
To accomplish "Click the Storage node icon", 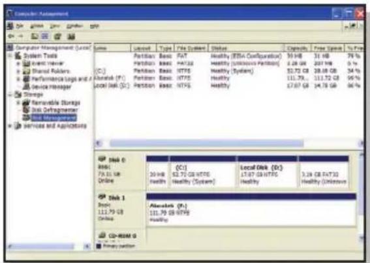I will tap(18, 95).
